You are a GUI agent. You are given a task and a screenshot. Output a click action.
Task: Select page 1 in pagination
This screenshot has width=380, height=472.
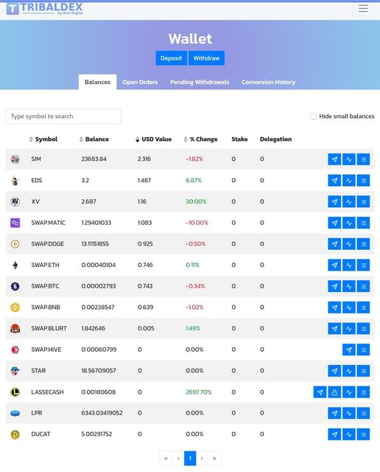click(x=190, y=458)
